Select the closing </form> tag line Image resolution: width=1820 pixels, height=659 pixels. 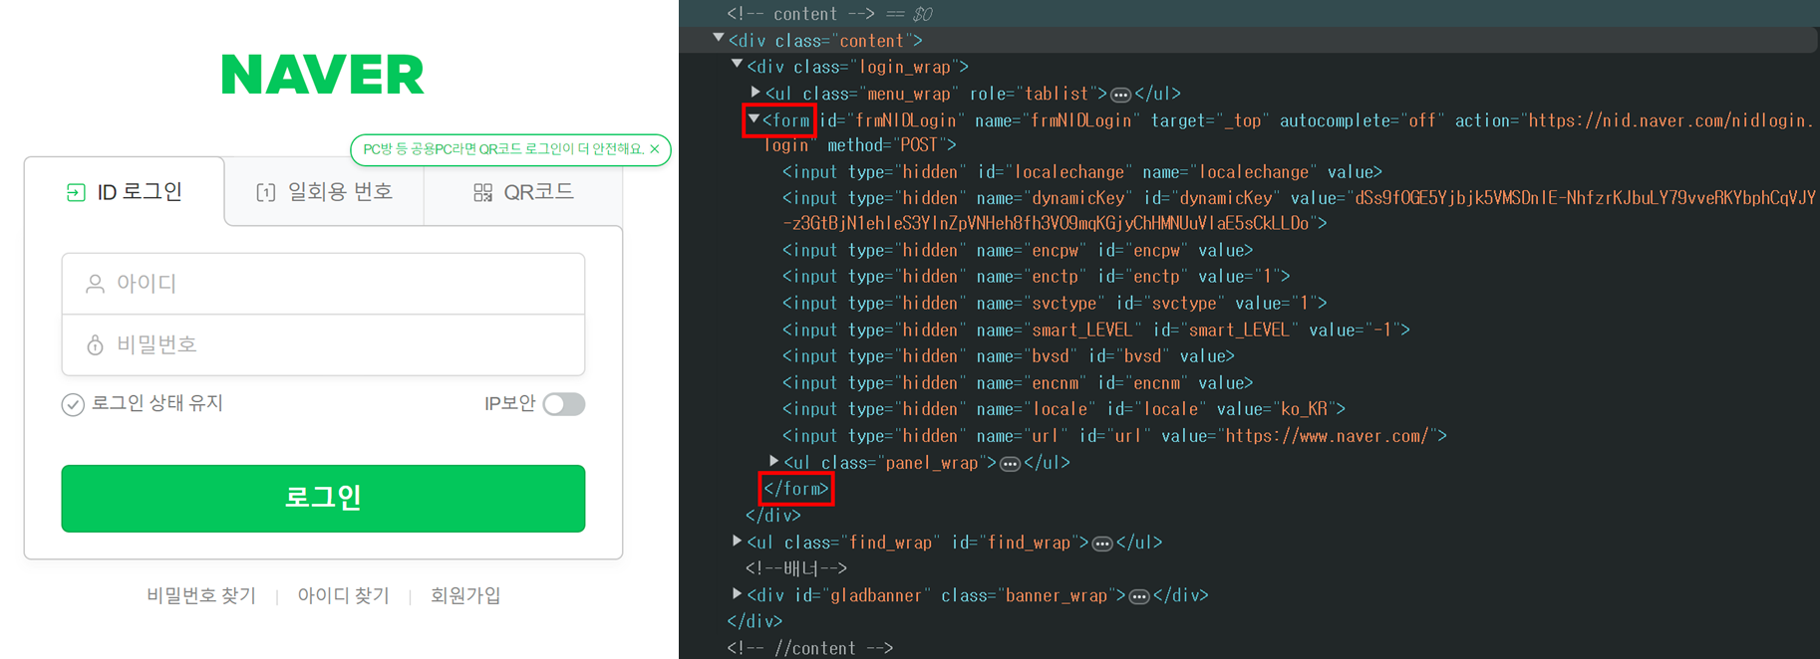(796, 489)
